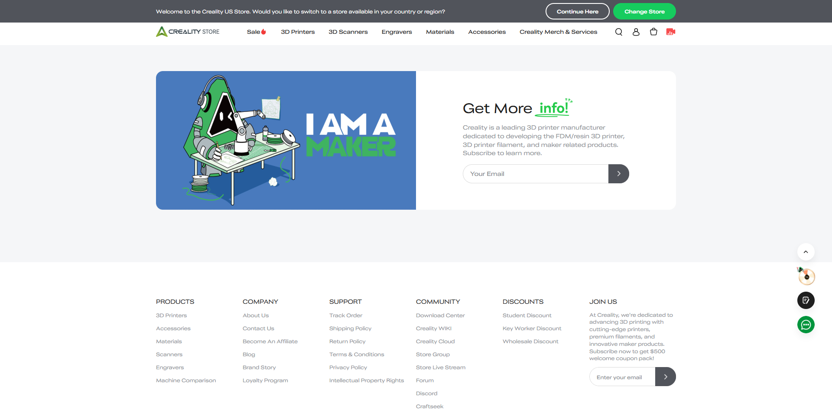Open the Download Center link
Screen dimensions: 832x413
(x=440, y=315)
